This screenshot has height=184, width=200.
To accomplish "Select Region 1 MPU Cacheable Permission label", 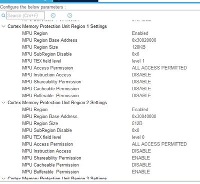I will pyautogui.click(x=50, y=89).
